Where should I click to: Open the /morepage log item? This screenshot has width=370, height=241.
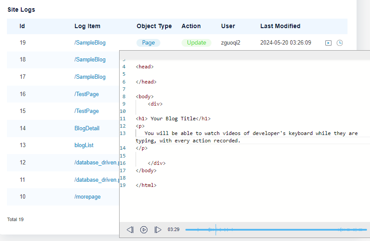(x=88, y=197)
